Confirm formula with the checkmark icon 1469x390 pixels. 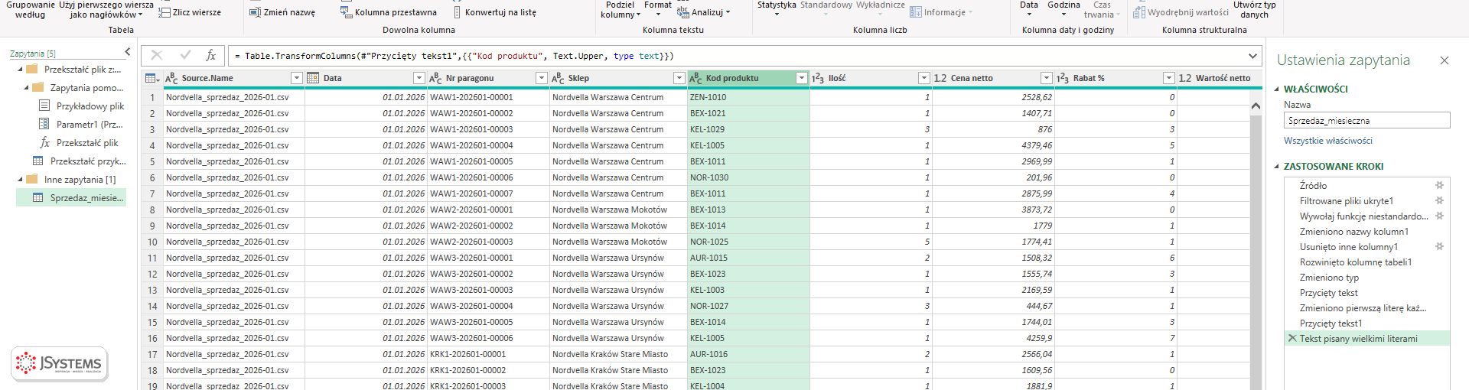click(x=185, y=55)
